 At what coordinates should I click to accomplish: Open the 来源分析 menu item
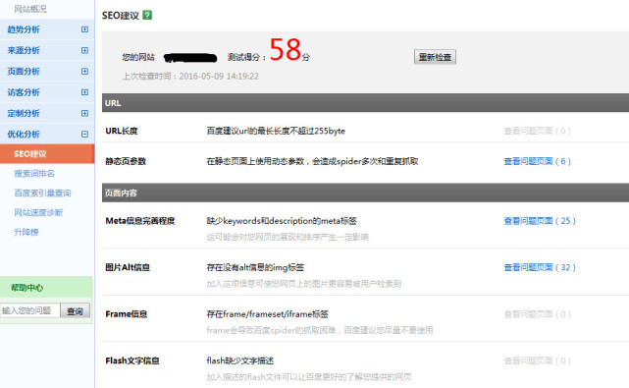(x=24, y=50)
